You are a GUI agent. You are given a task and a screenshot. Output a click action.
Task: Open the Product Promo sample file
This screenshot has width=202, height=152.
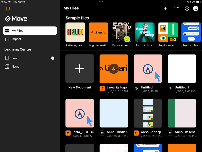[191, 32]
